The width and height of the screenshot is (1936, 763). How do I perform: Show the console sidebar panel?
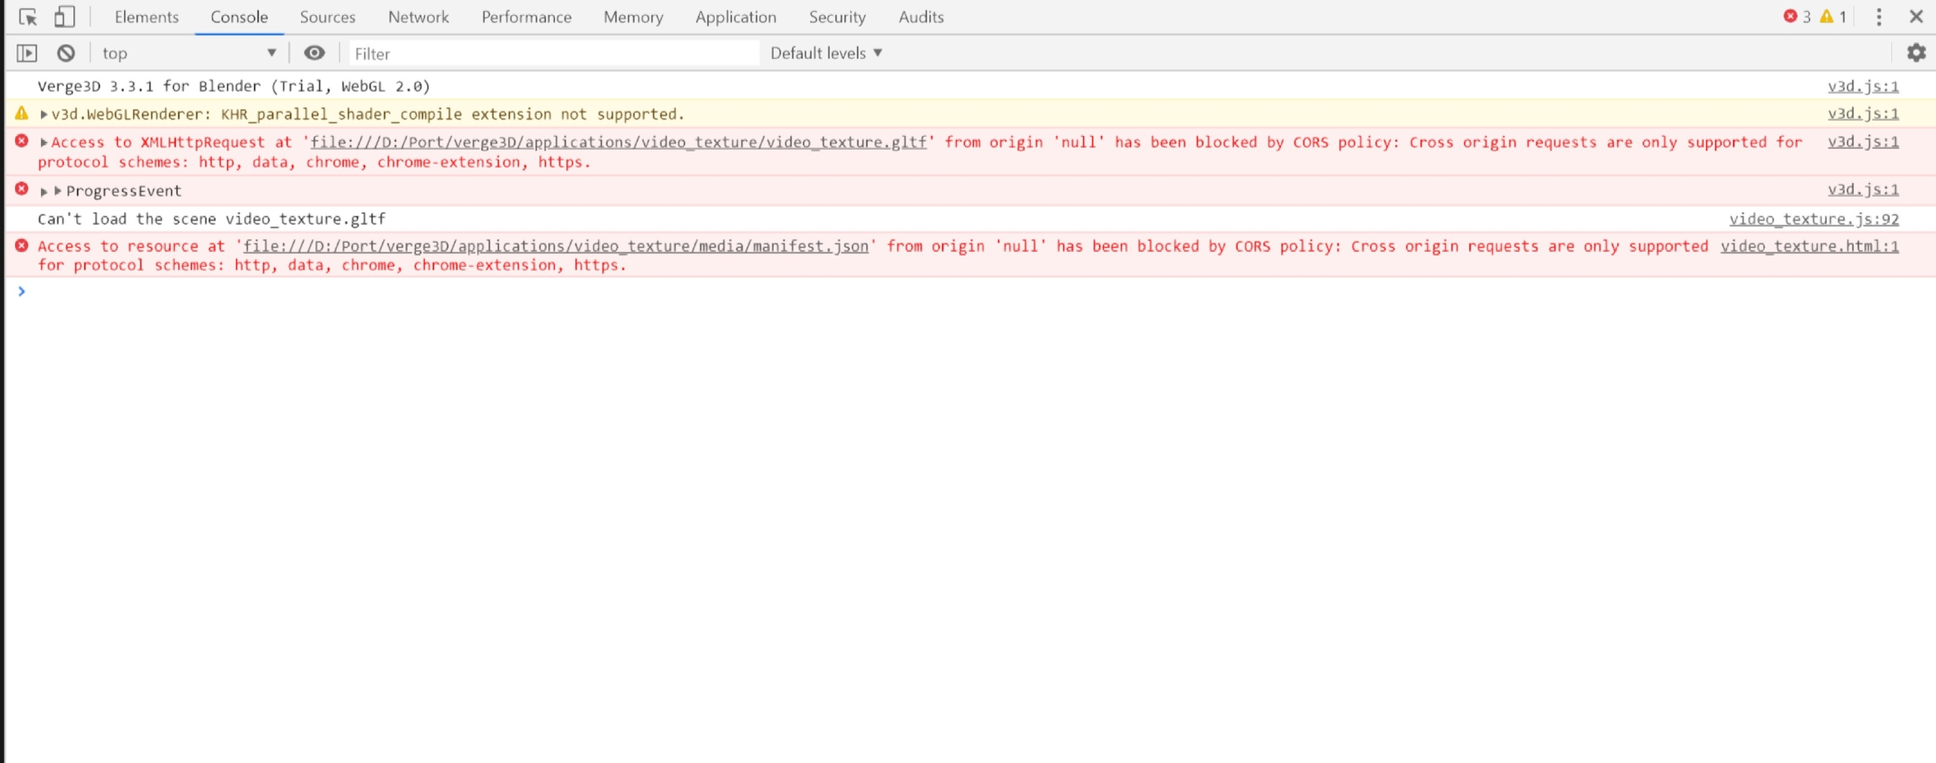(26, 53)
